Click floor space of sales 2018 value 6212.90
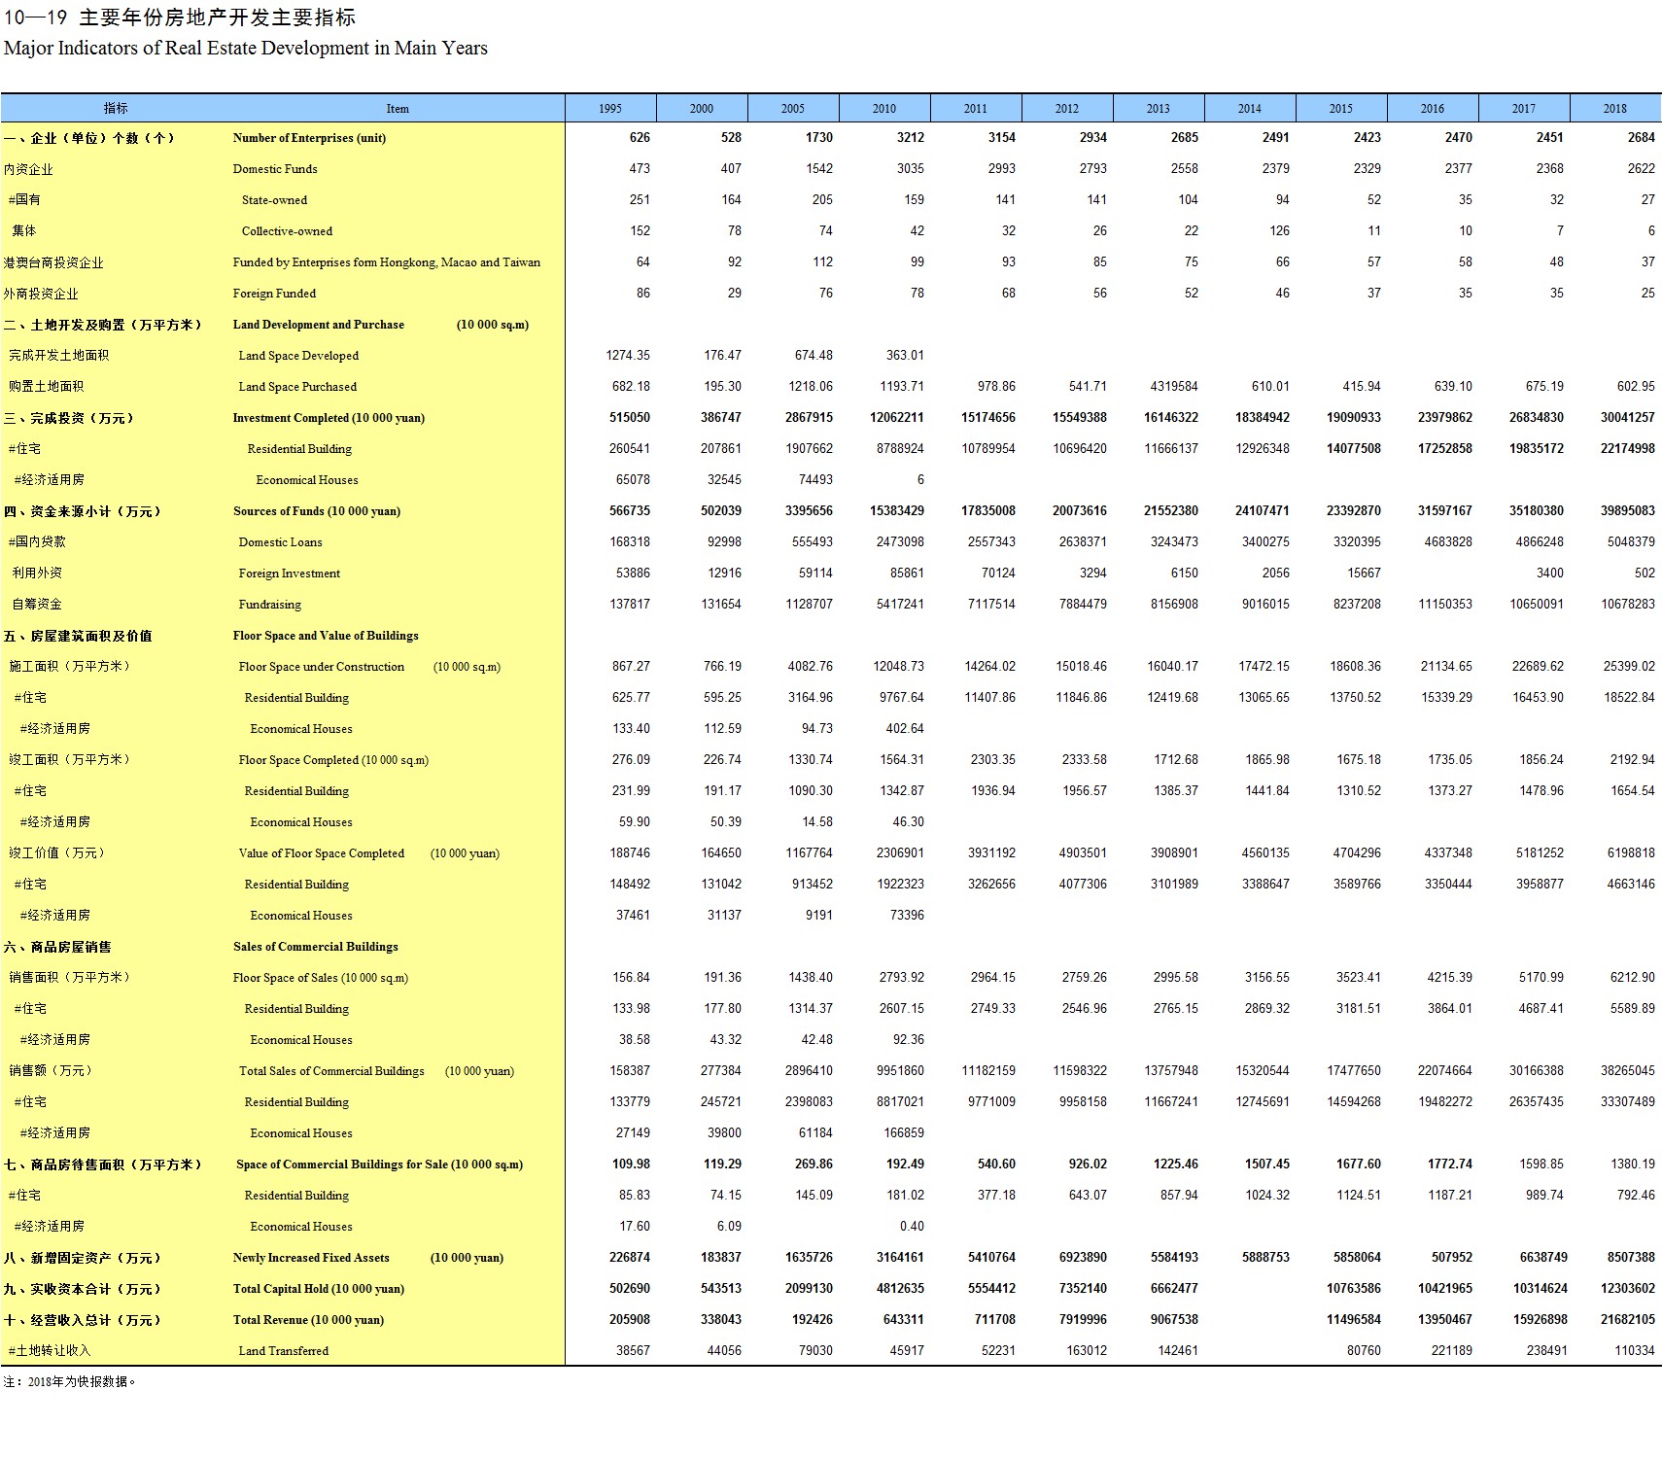Image resolution: width=1662 pixels, height=1460 pixels. coord(1633,978)
